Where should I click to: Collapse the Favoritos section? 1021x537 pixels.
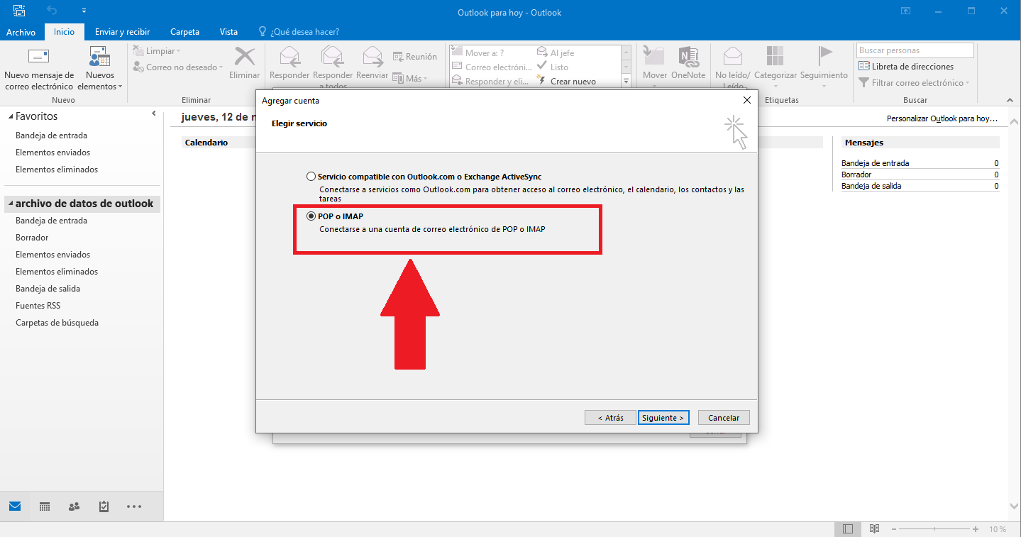pyautogui.click(x=10, y=116)
